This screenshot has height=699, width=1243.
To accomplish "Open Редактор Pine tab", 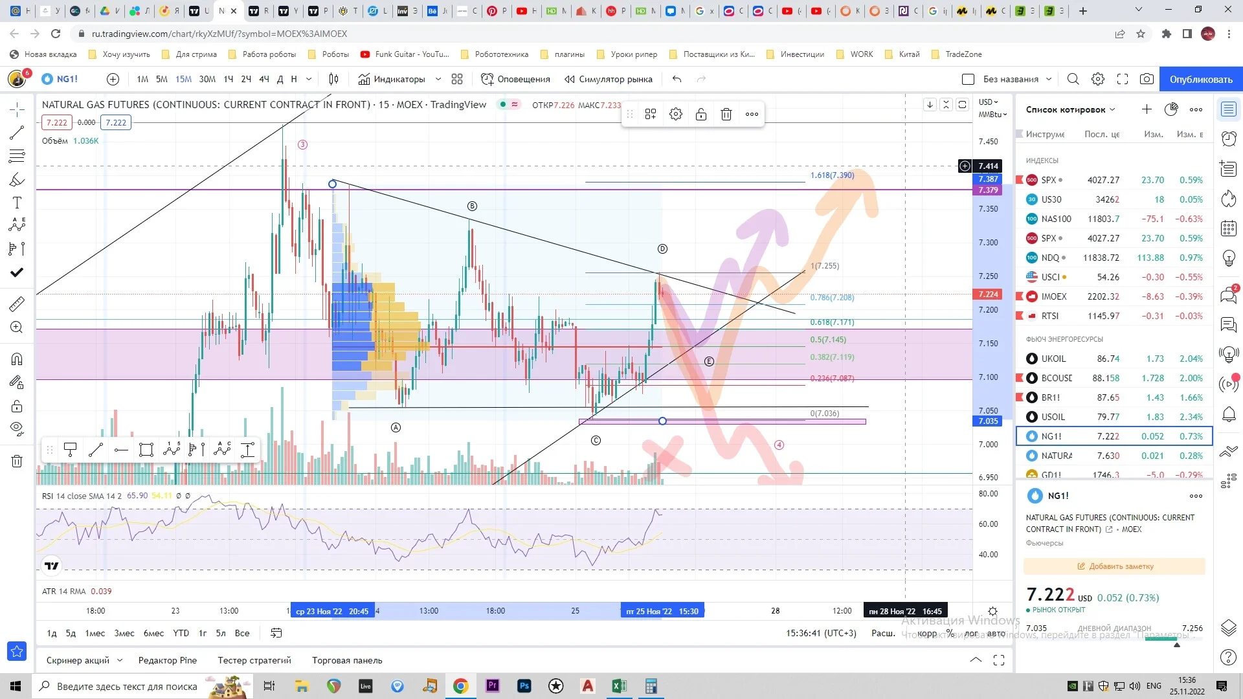I will 168,660.
